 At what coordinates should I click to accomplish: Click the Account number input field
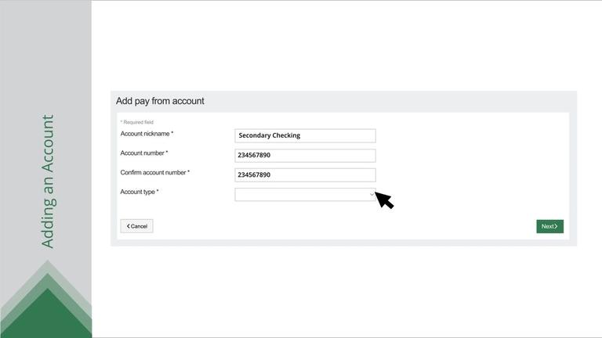coord(305,155)
